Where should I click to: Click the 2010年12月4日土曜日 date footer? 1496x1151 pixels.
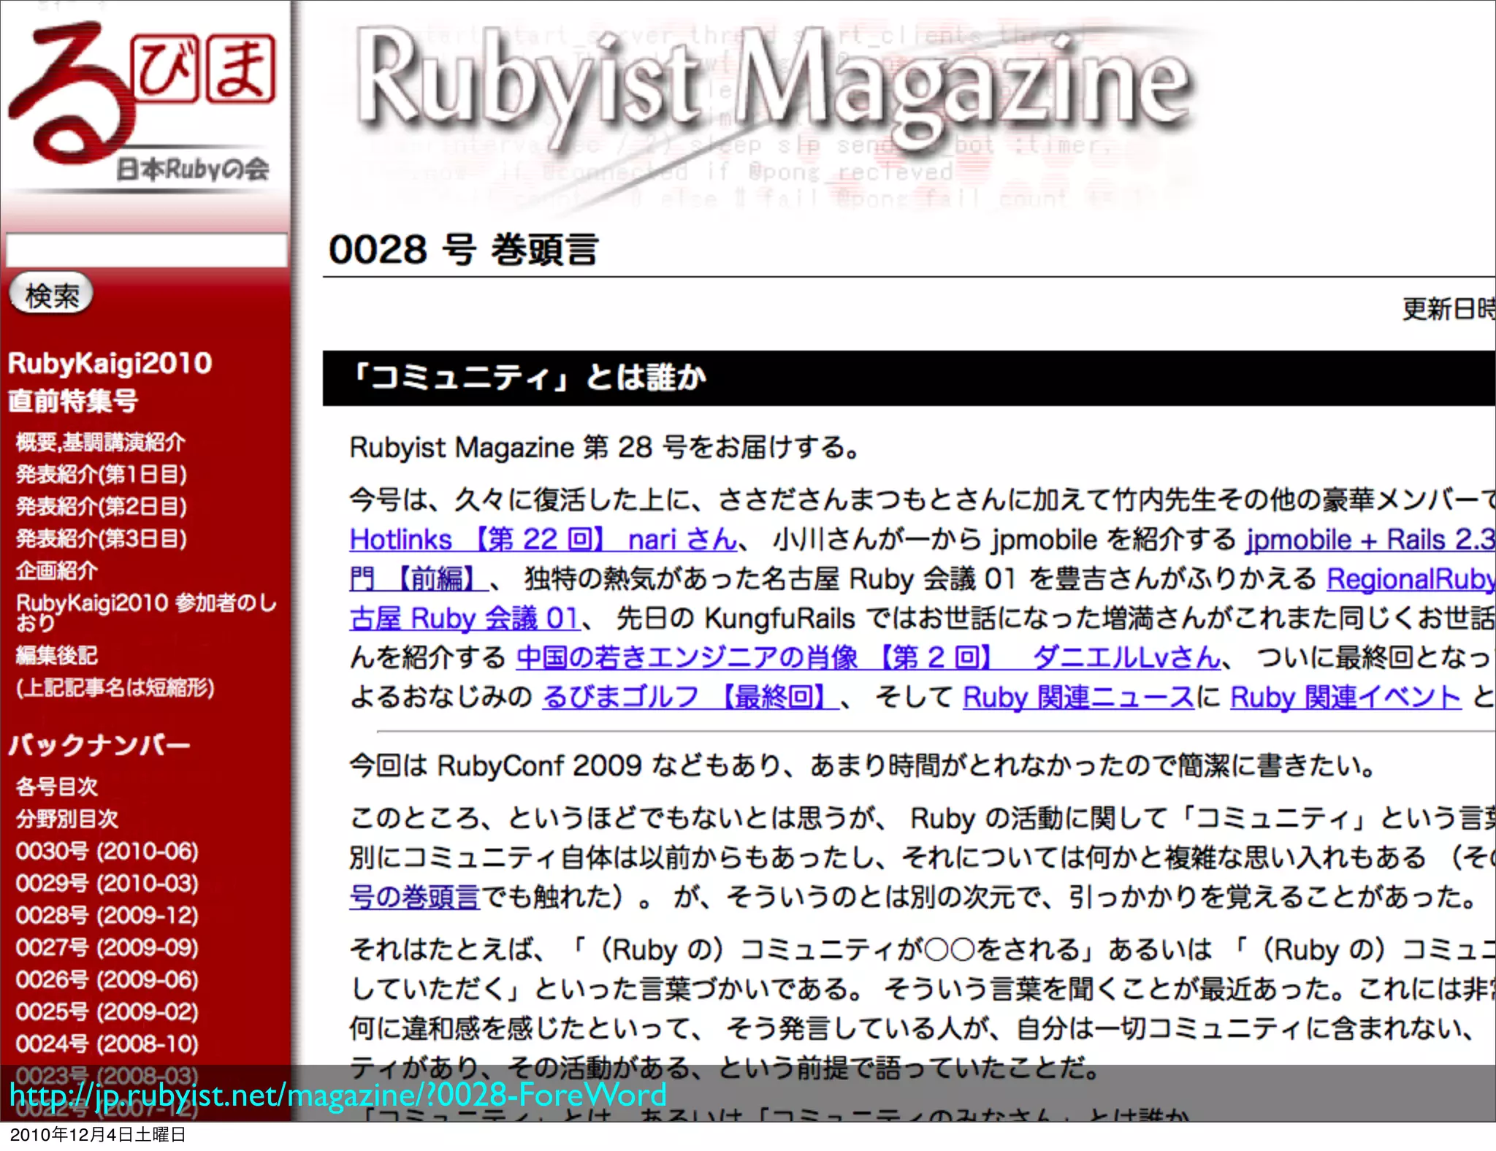(x=98, y=1134)
